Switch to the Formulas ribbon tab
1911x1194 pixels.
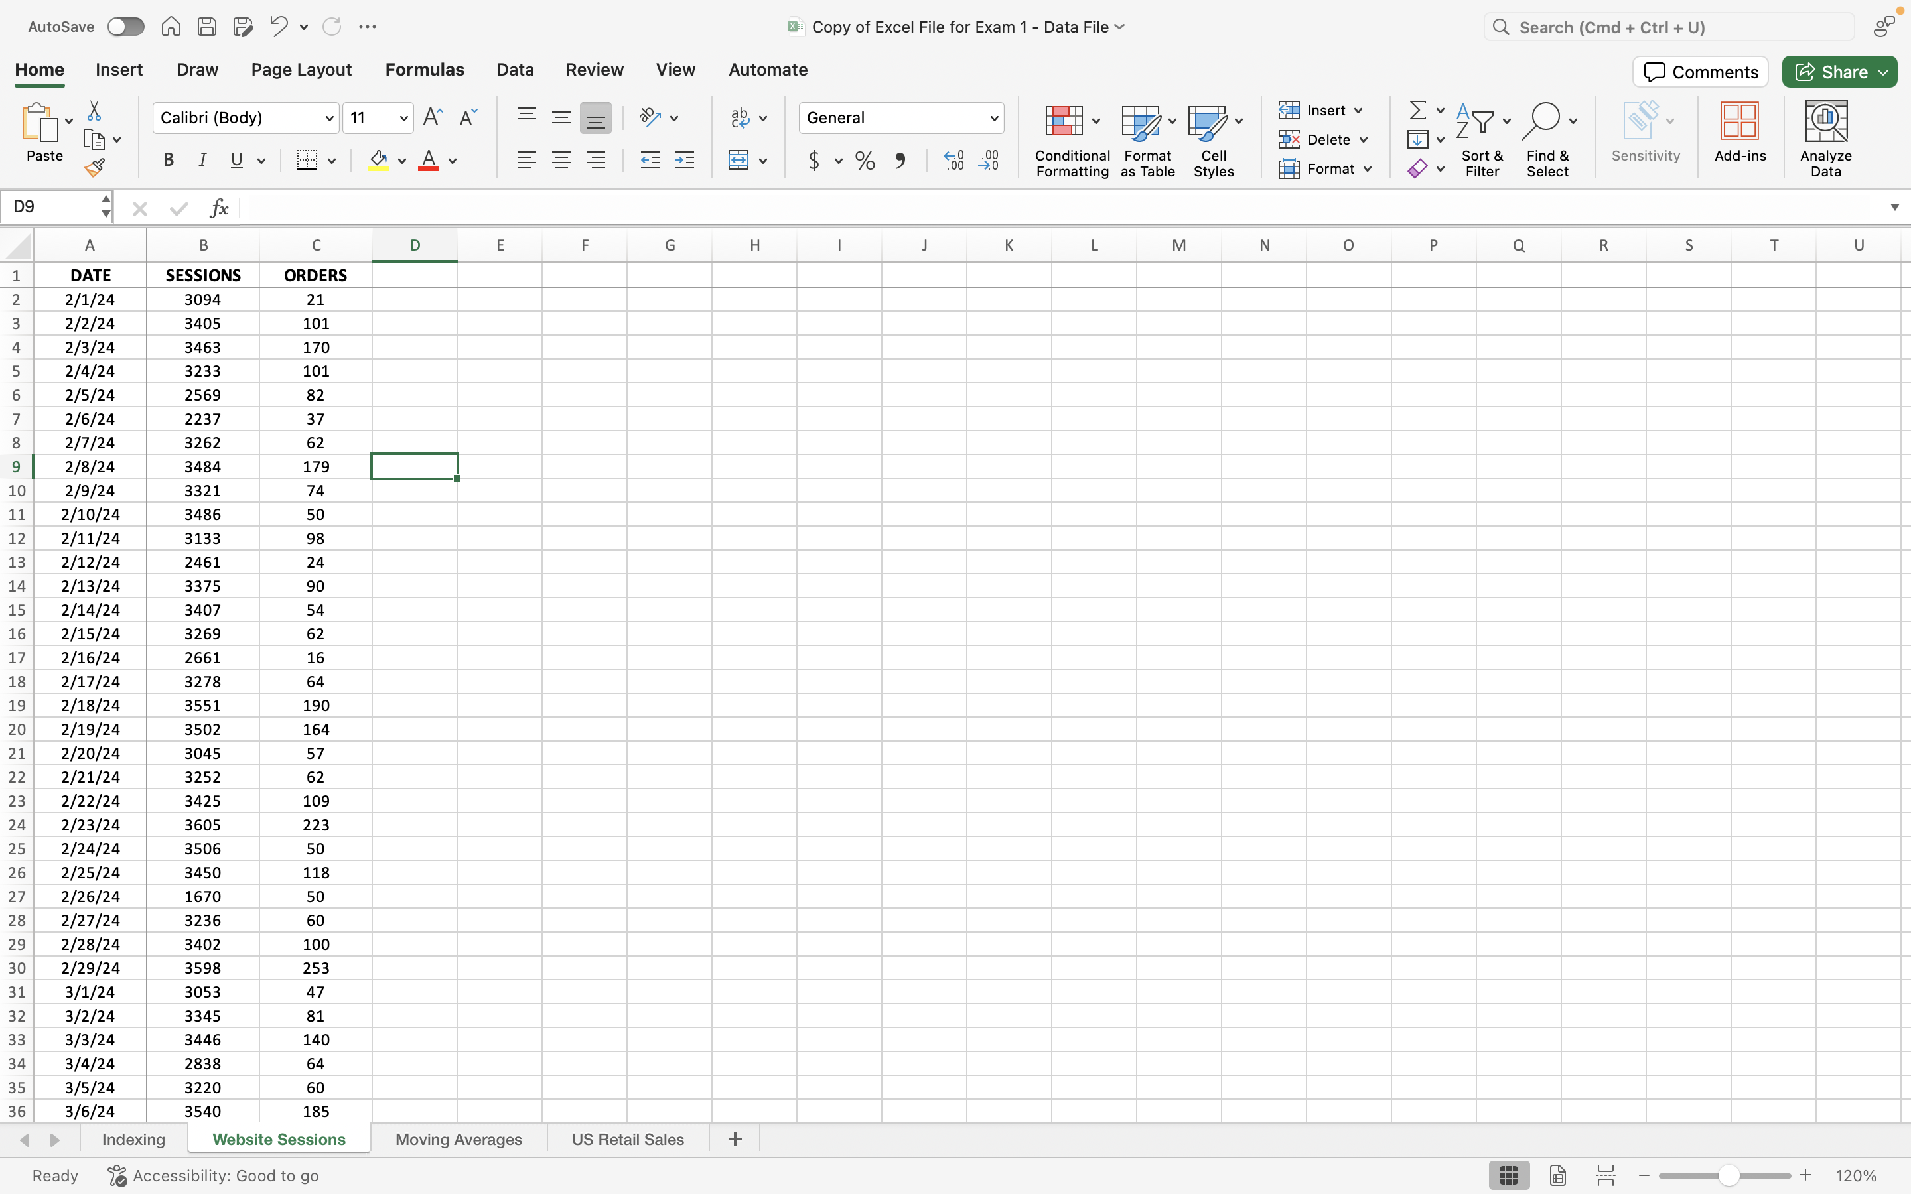coord(425,70)
